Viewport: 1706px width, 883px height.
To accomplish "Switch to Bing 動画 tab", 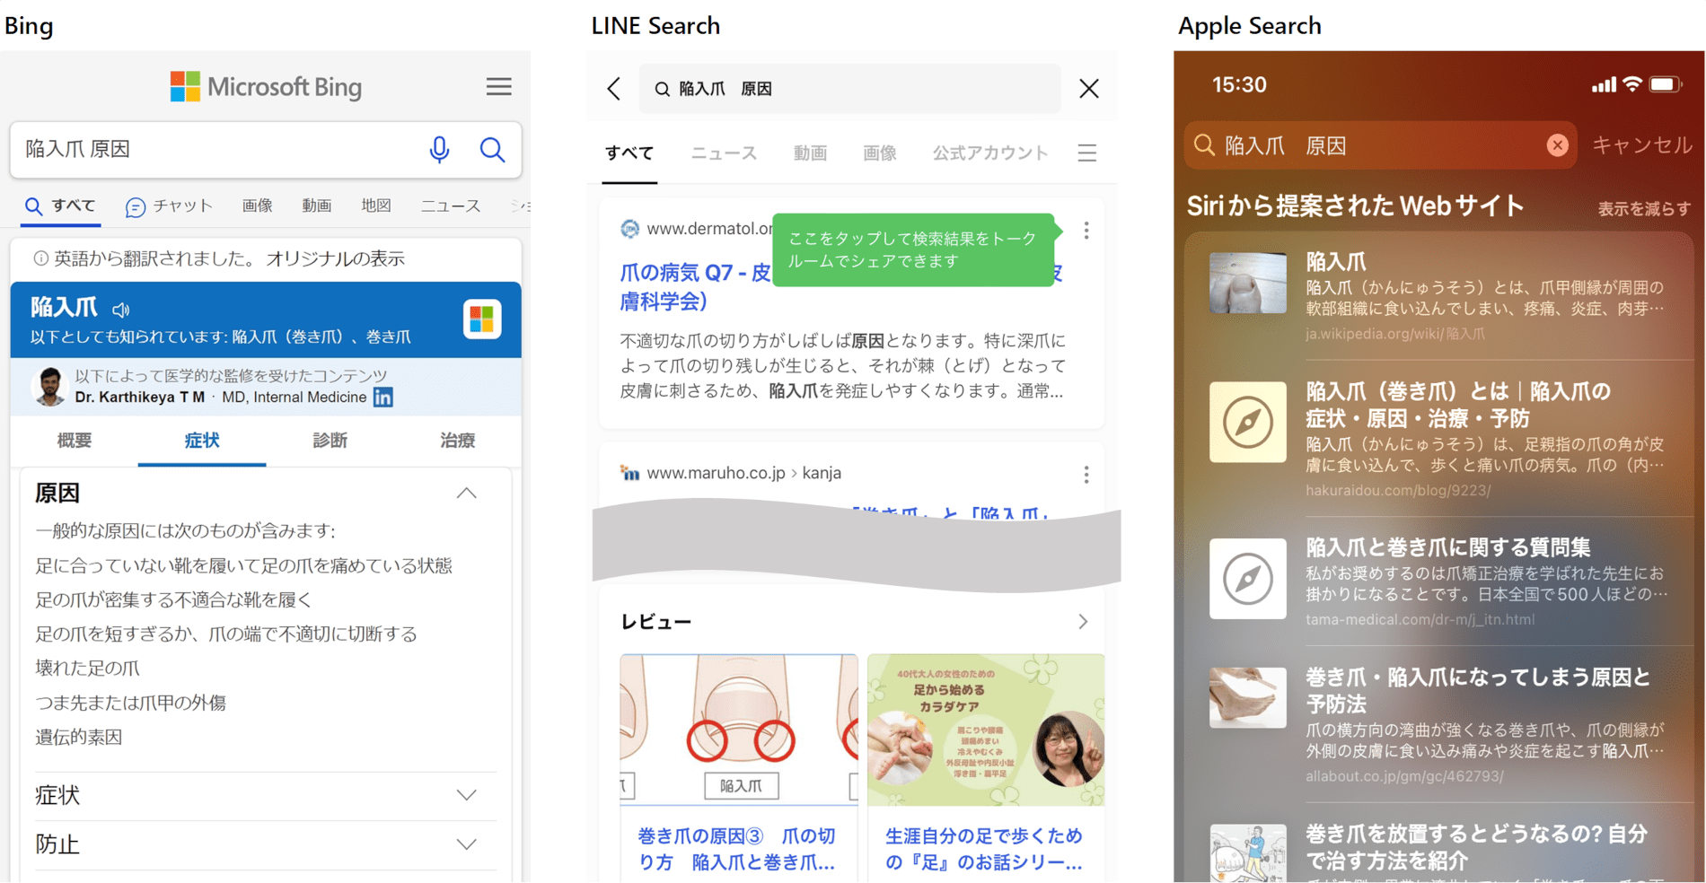I will tap(317, 206).
